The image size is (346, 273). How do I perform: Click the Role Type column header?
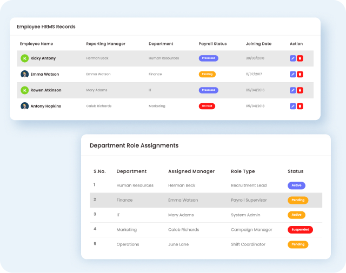[x=243, y=171]
